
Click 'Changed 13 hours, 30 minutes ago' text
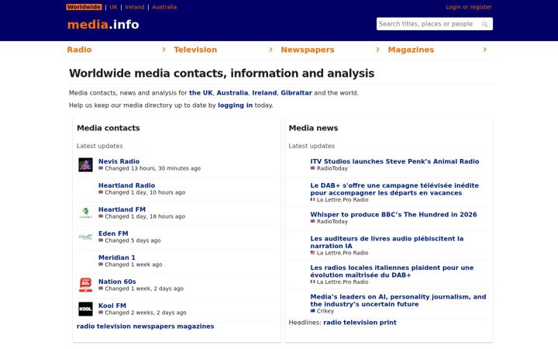153,168
